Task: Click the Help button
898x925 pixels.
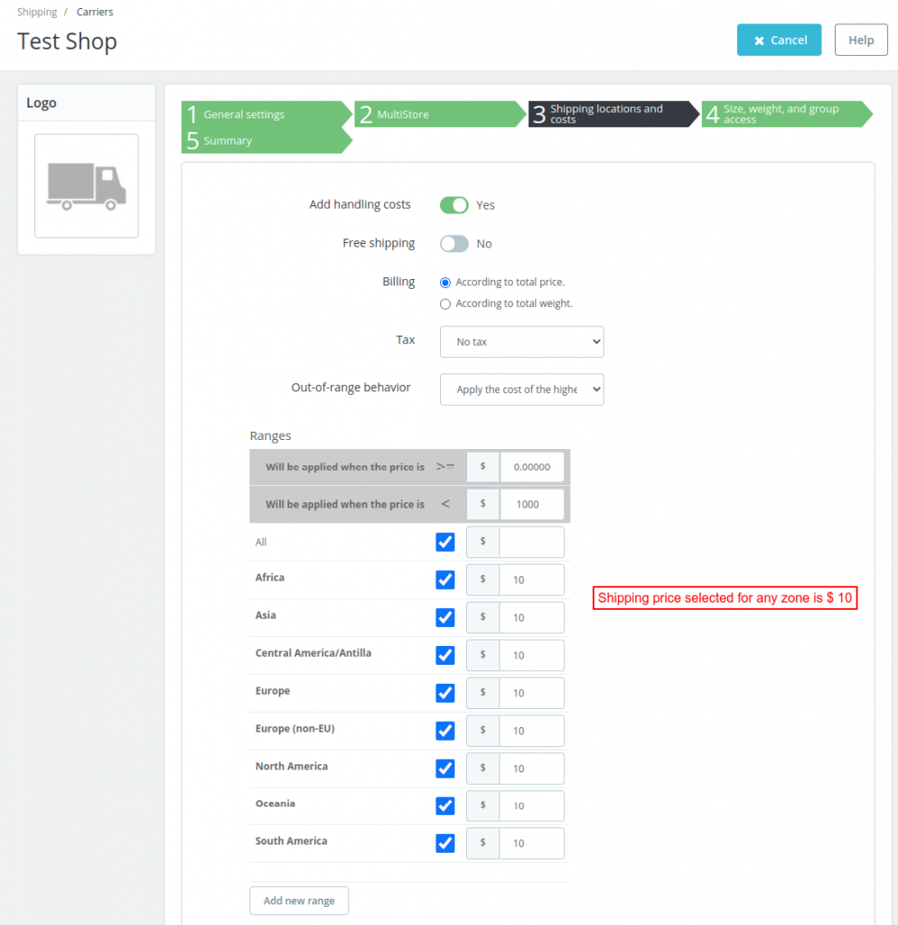Action: point(861,41)
